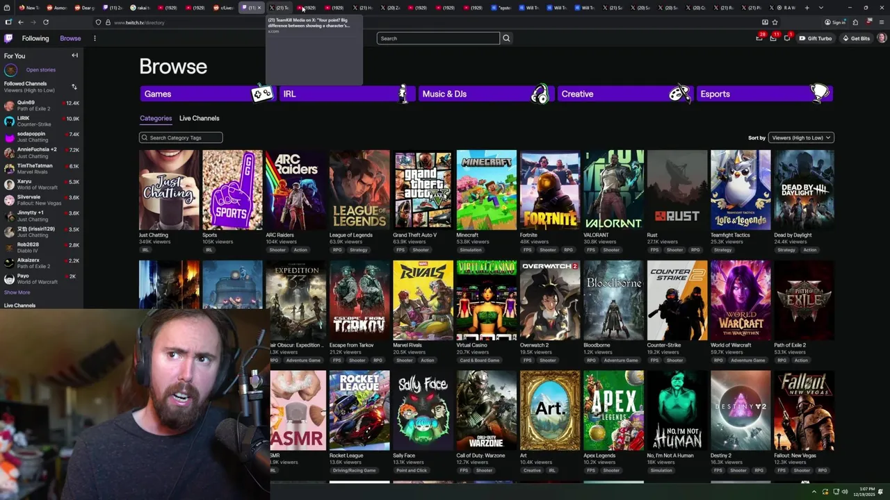The height and width of the screenshot is (500, 890).
Task: Open the Sort by Viewers dropdown
Action: [801, 137]
